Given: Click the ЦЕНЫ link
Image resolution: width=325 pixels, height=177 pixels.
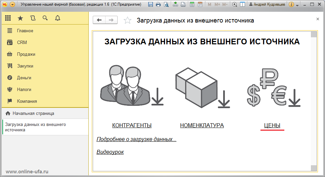Looking at the screenshot, I should point(272,126).
